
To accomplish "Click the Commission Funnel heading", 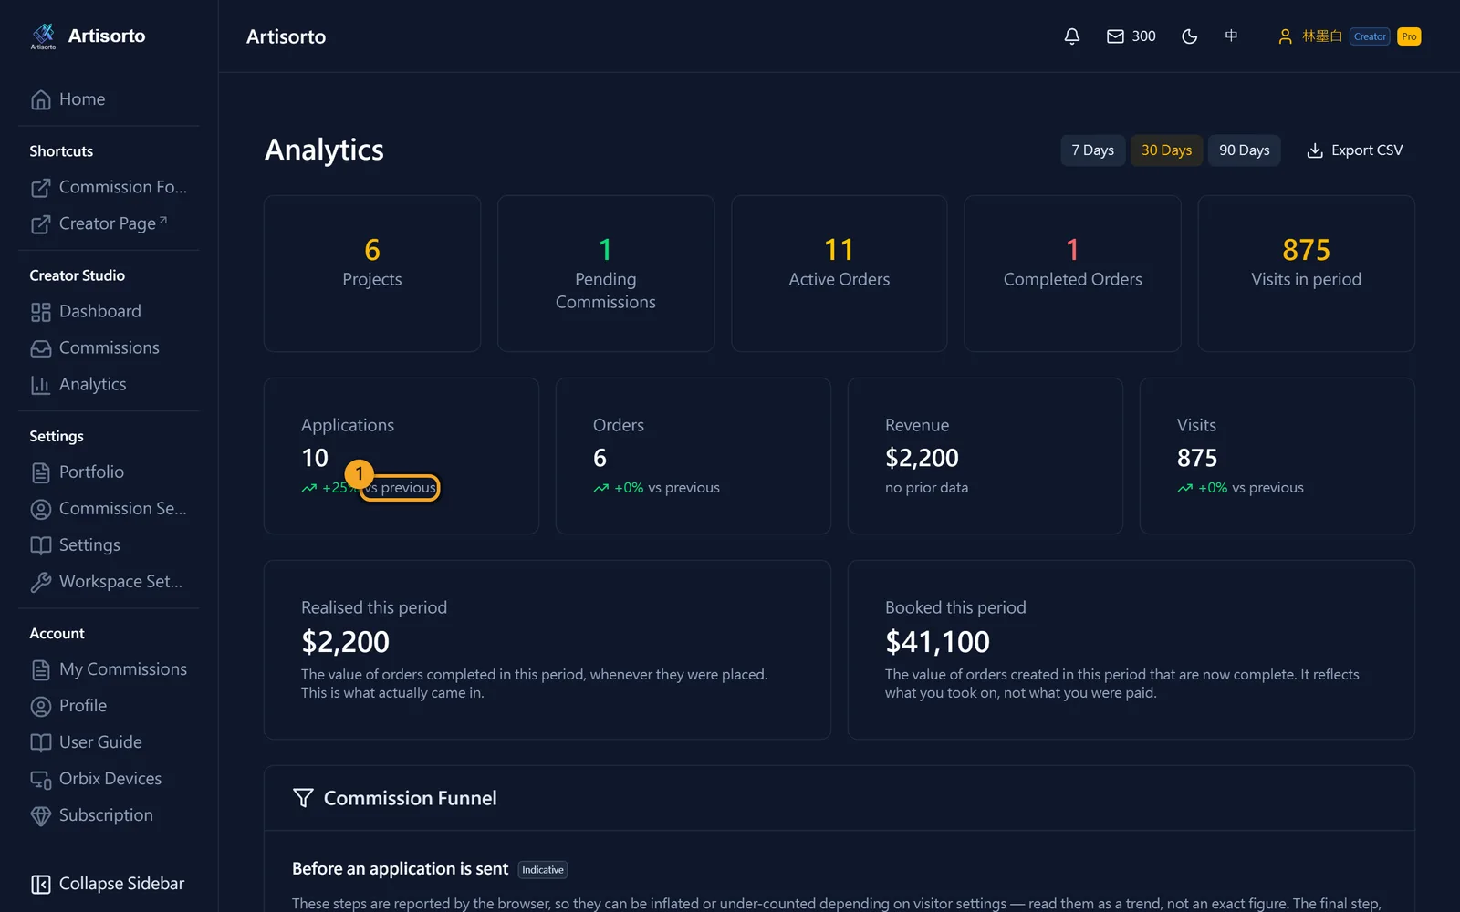I will click(x=411, y=798).
